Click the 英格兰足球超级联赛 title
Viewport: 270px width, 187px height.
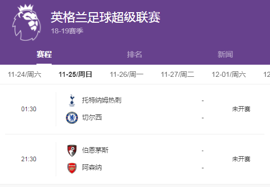105,17
